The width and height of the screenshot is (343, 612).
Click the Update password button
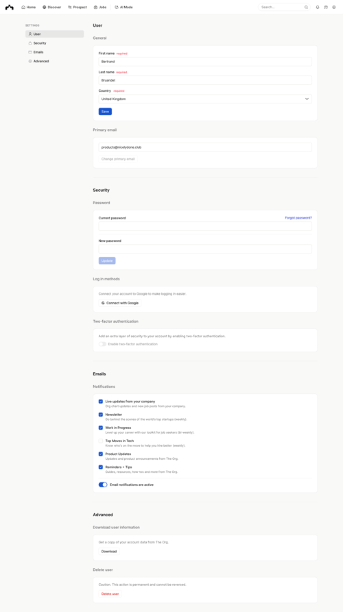tap(107, 260)
